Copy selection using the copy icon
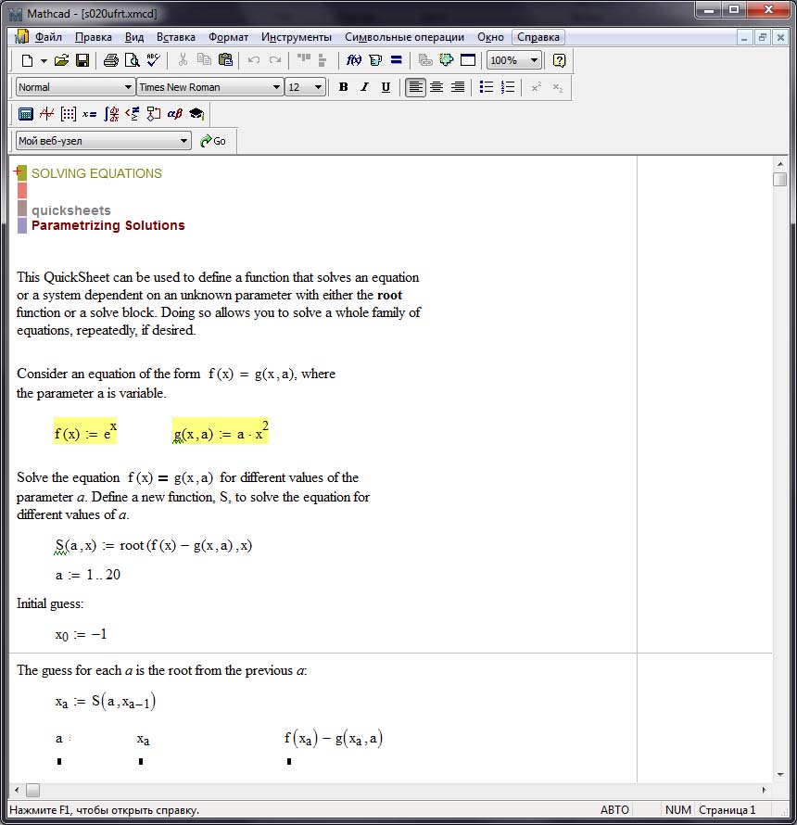The height and width of the screenshot is (825, 797). coord(204,60)
